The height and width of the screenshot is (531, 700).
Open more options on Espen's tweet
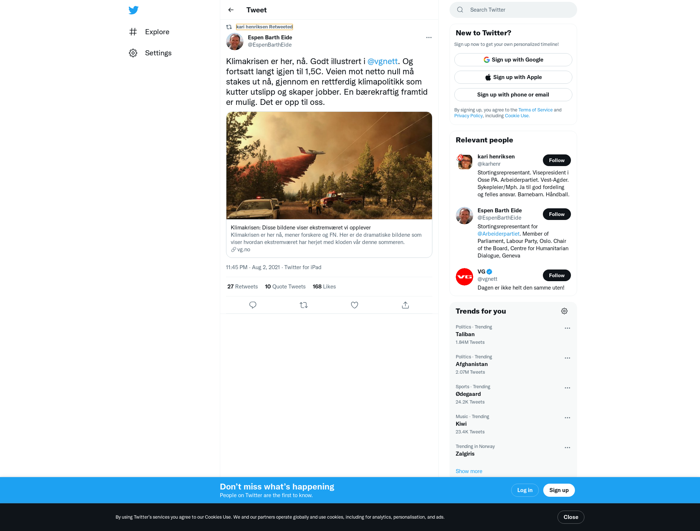[x=429, y=38]
